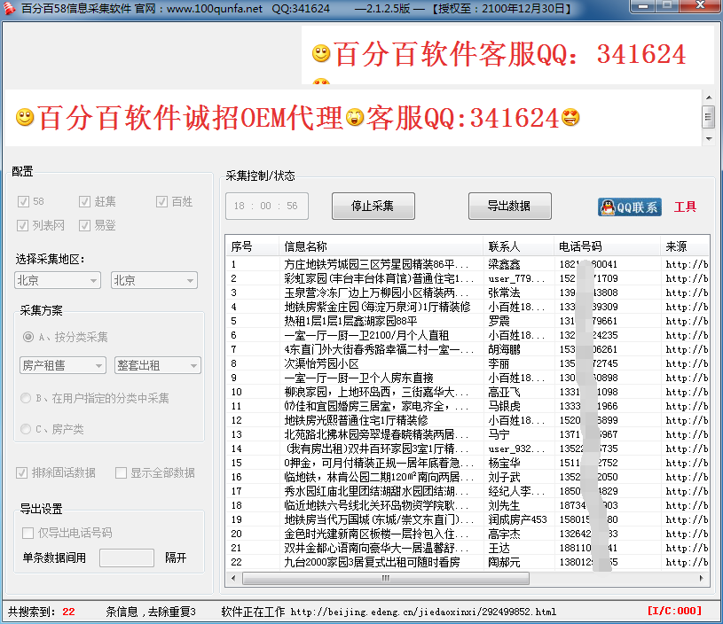Click contact name 陶郝元
Screen dimensions: 723x624
[504, 562]
